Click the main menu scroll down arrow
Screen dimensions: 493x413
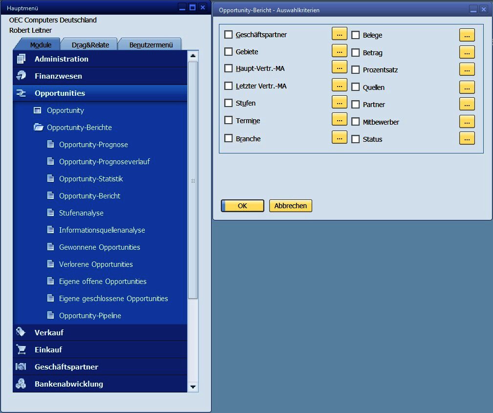193,387
